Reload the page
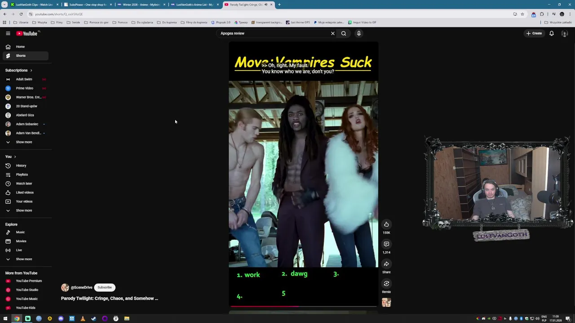 click(x=21, y=14)
